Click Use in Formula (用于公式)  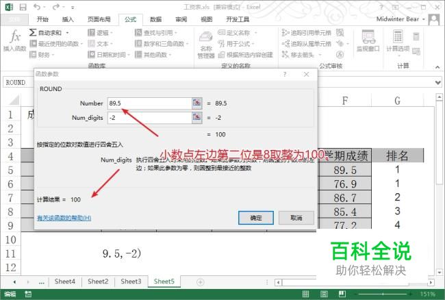pos(236,44)
